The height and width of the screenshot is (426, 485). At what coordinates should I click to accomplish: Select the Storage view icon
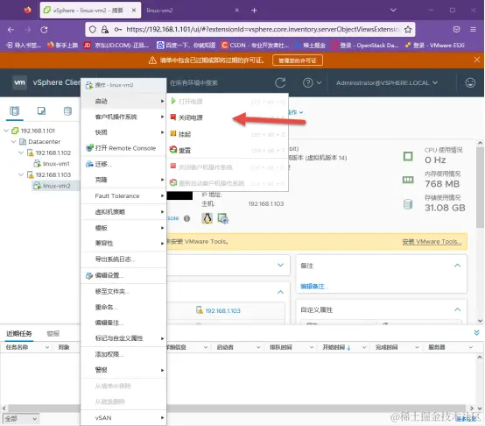tap(67, 110)
